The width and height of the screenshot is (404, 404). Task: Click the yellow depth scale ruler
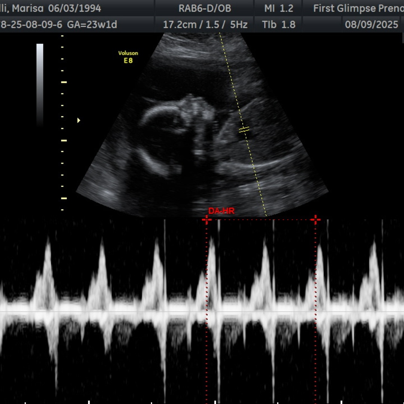pyautogui.click(x=62, y=123)
